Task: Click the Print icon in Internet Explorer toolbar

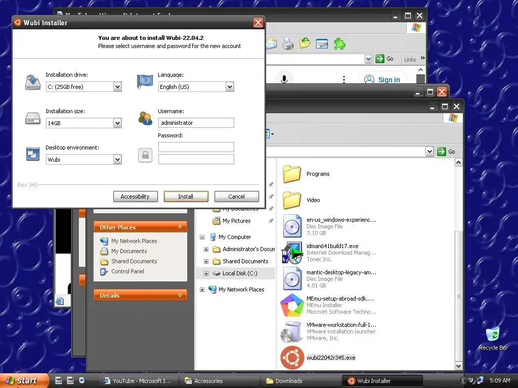Action: click(288, 44)
